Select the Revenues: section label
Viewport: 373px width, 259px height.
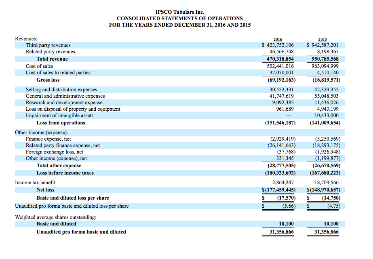coord(26,39)
